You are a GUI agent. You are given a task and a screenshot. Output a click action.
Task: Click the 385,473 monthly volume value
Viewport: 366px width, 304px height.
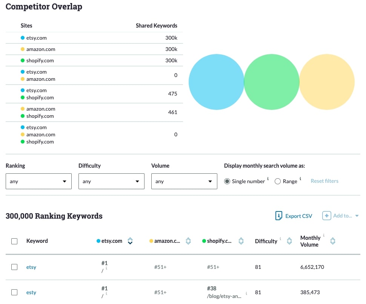click(x=310, y=292)
